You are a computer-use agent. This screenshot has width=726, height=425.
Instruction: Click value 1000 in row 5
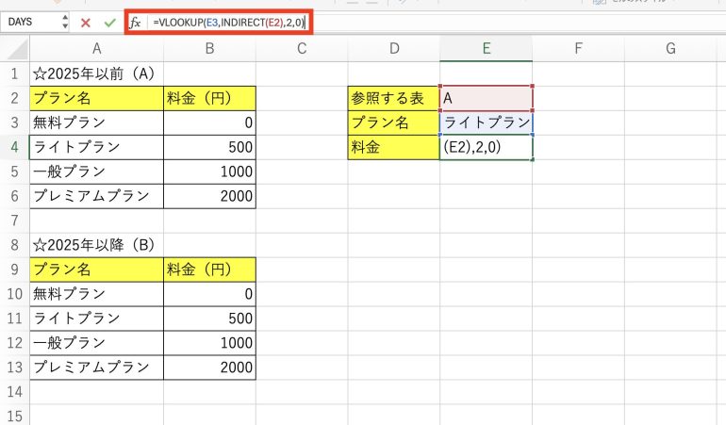(209, 172)
